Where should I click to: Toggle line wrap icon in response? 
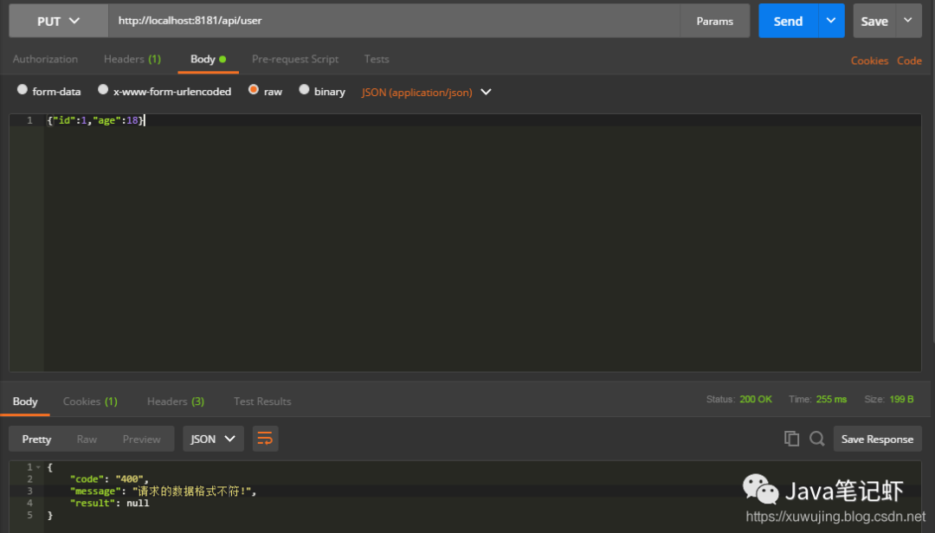pos(266,439)
